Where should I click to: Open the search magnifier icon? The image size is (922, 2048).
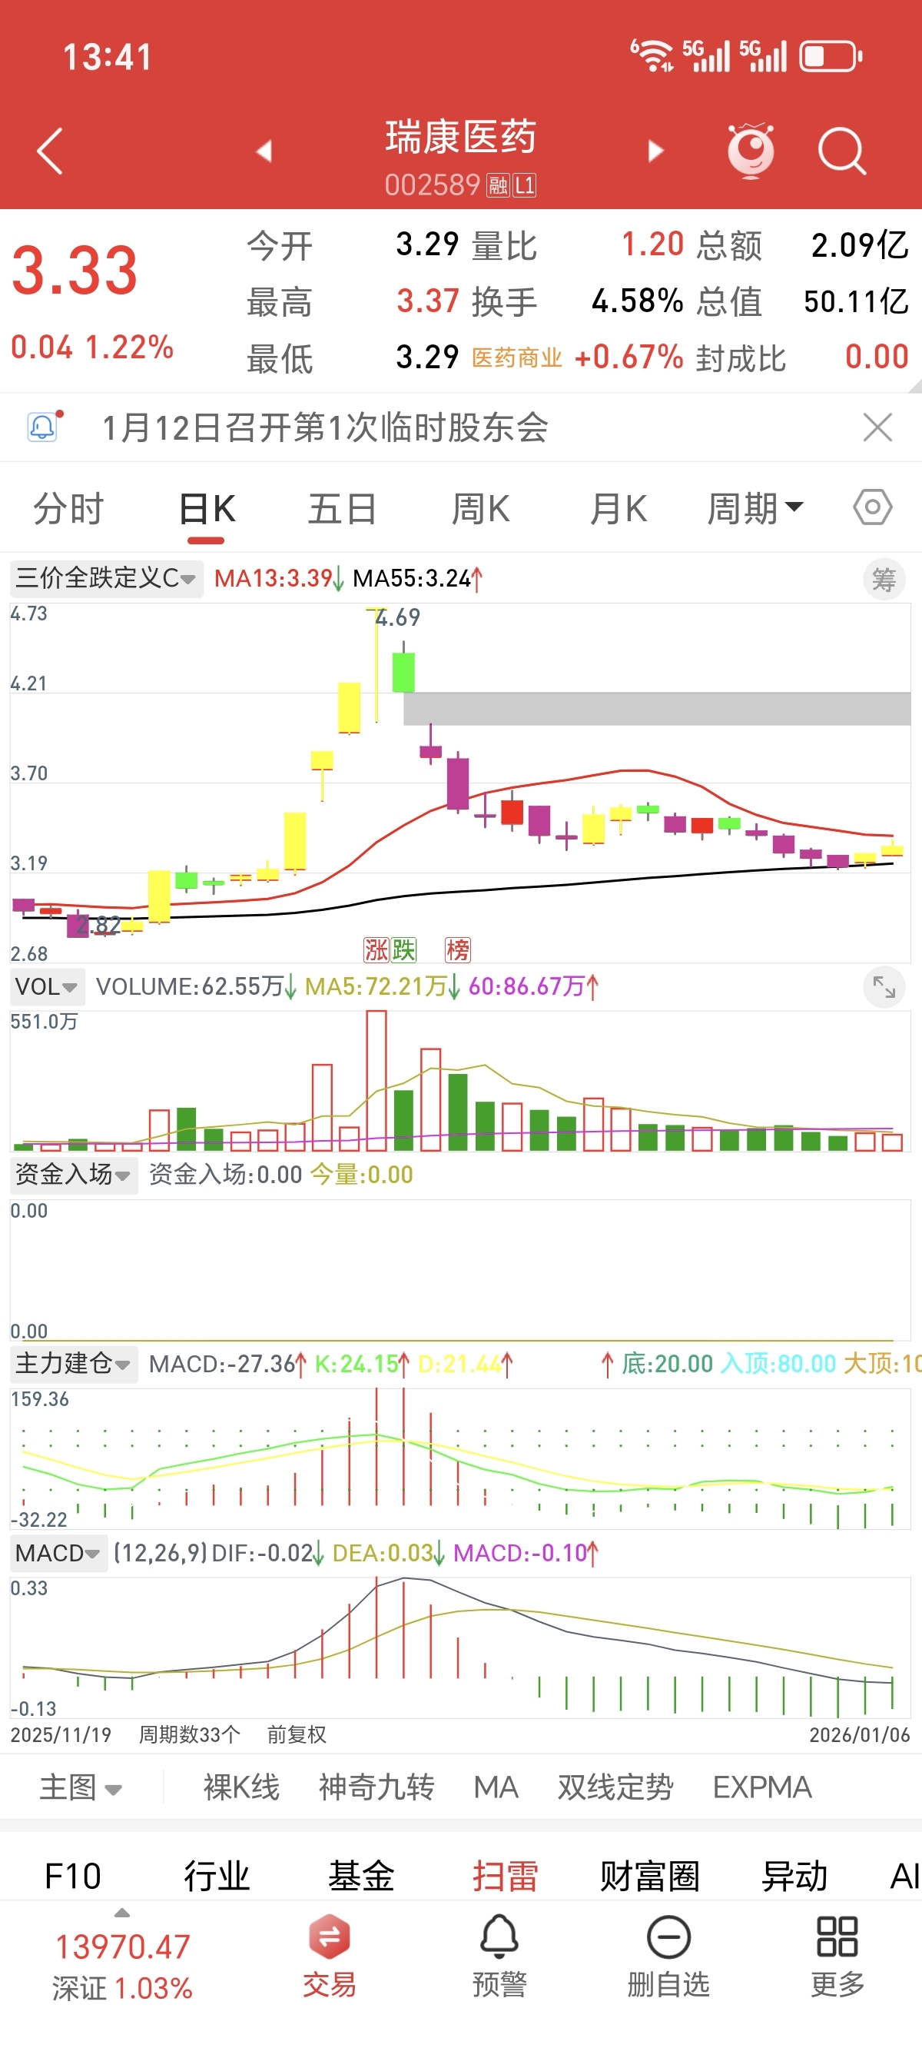[x=842, y=151]
